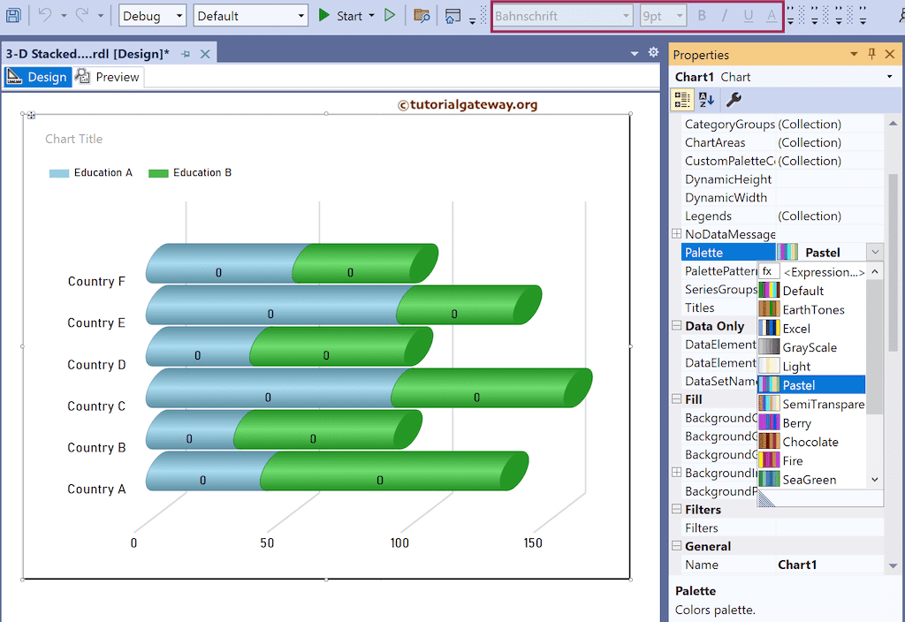This screenshot has height=622, width=905.
Task: Collapse the Palette dropdown arrow
Action: [874, 253]
